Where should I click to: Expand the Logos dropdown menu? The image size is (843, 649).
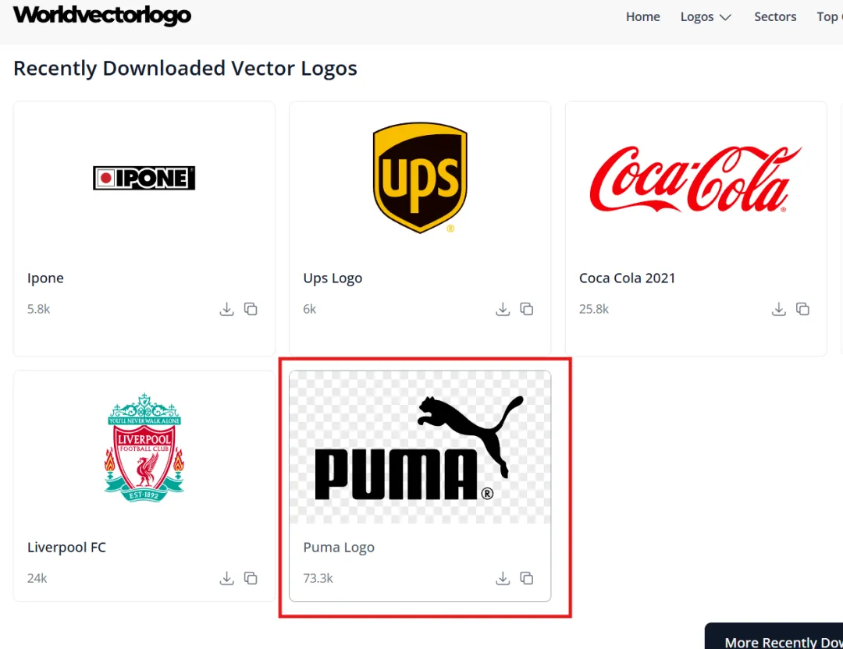706,17
